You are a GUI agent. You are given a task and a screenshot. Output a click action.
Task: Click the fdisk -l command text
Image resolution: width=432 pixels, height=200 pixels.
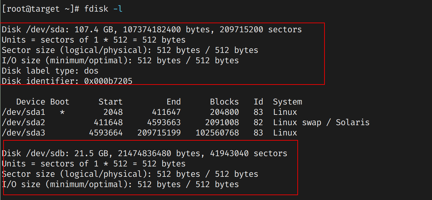tap(103, 9)
